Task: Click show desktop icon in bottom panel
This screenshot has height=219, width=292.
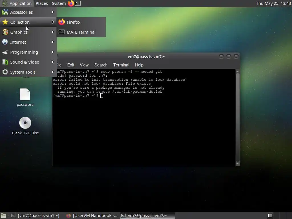Action: click(x=3, y=216)
